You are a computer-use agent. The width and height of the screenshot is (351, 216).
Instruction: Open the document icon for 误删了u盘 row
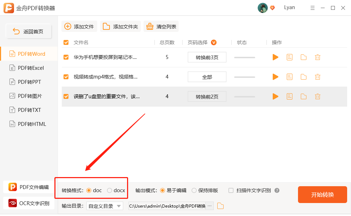coord(290,96)
